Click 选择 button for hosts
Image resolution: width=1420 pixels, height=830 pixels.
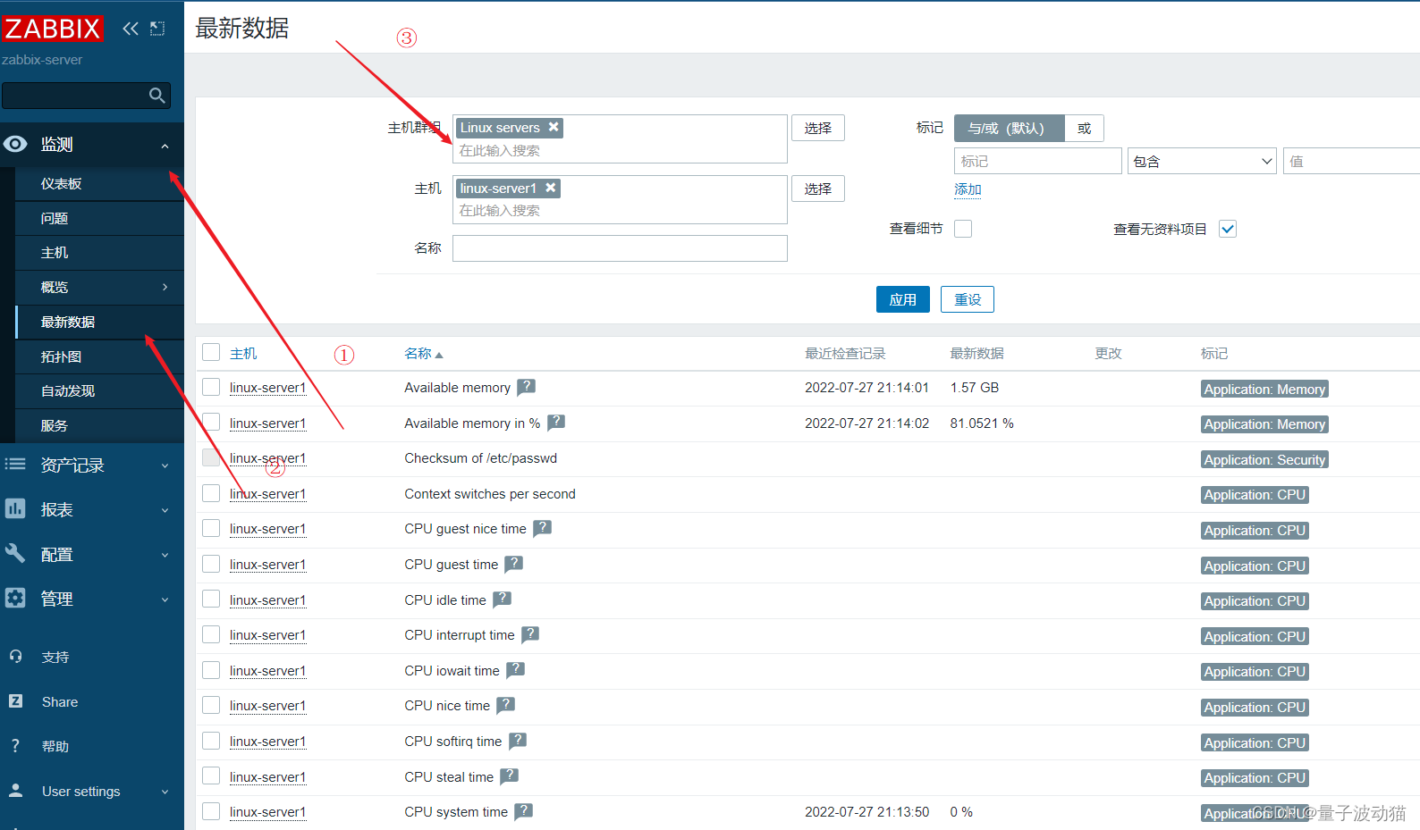(817, 189)
